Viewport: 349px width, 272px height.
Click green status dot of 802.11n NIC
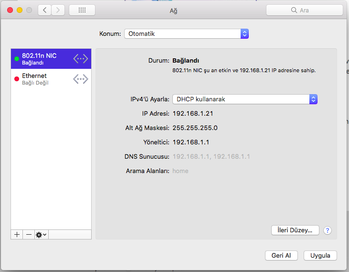click(x=17, y=59)
